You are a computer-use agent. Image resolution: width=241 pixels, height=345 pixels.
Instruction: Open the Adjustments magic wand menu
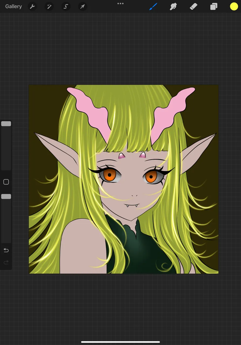(x=49, y=6)
